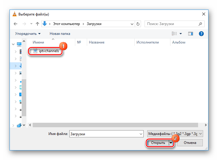
Task: Expand the address bar history dropdown
Action: (x=132, y=24)
